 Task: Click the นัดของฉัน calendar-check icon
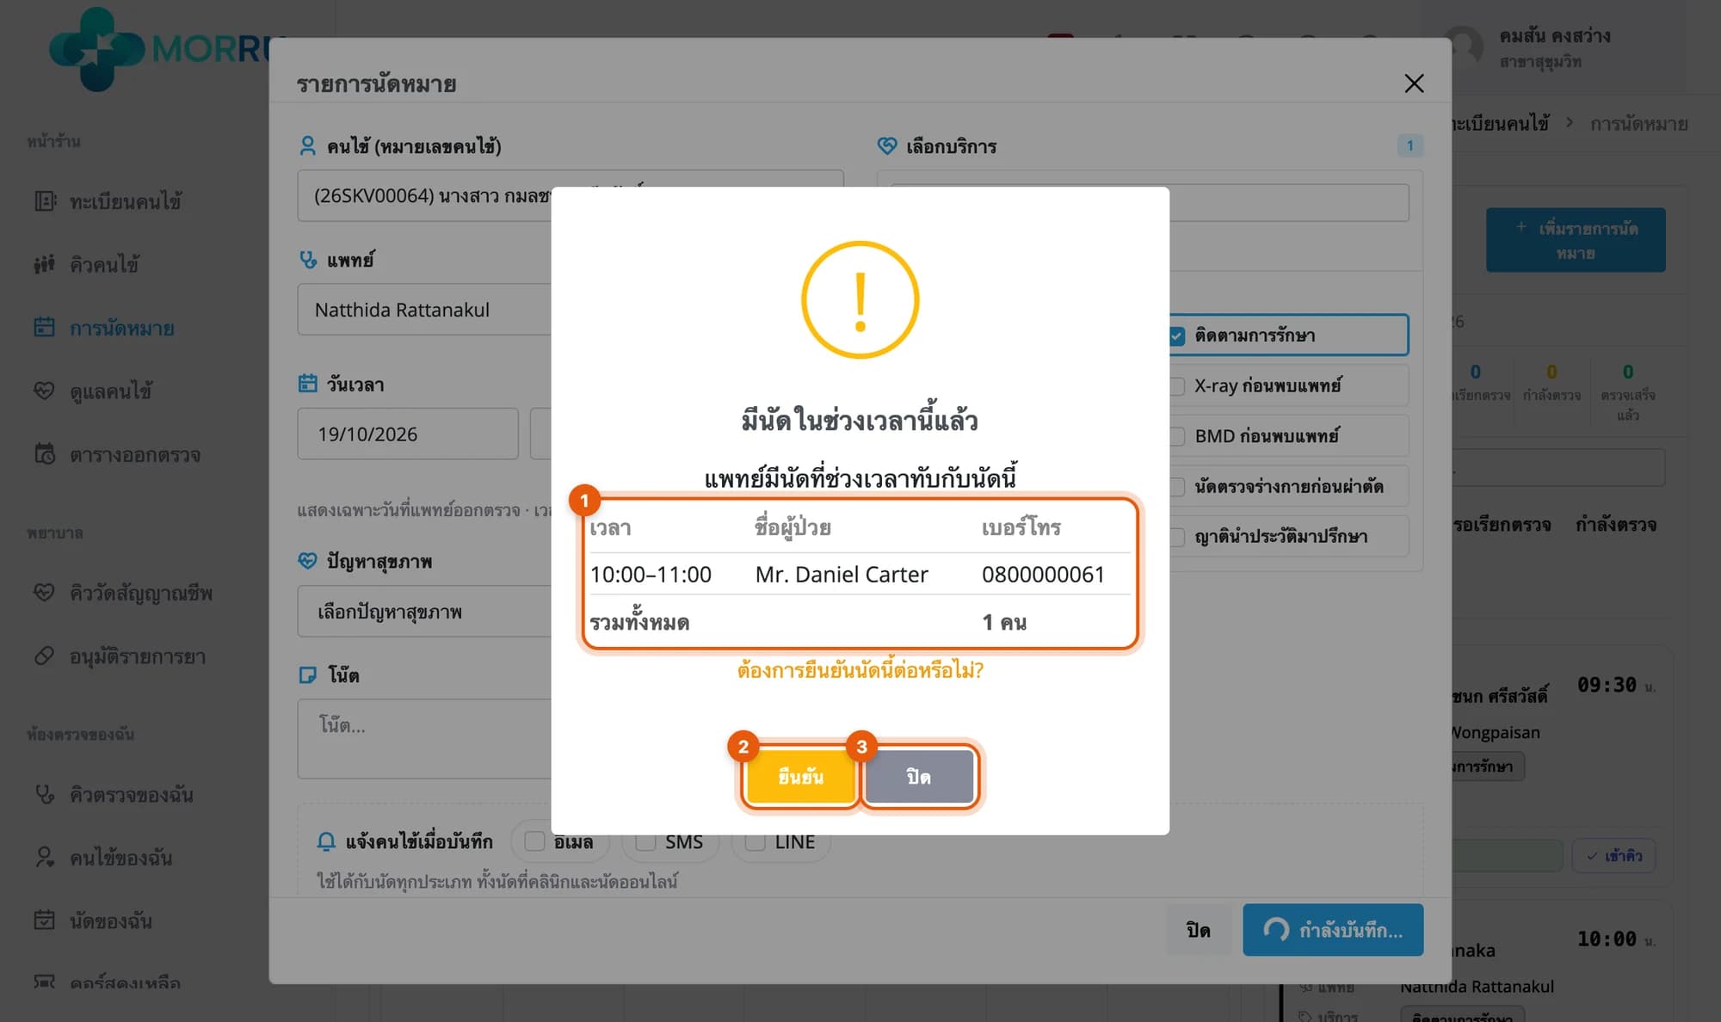(45, 920)
